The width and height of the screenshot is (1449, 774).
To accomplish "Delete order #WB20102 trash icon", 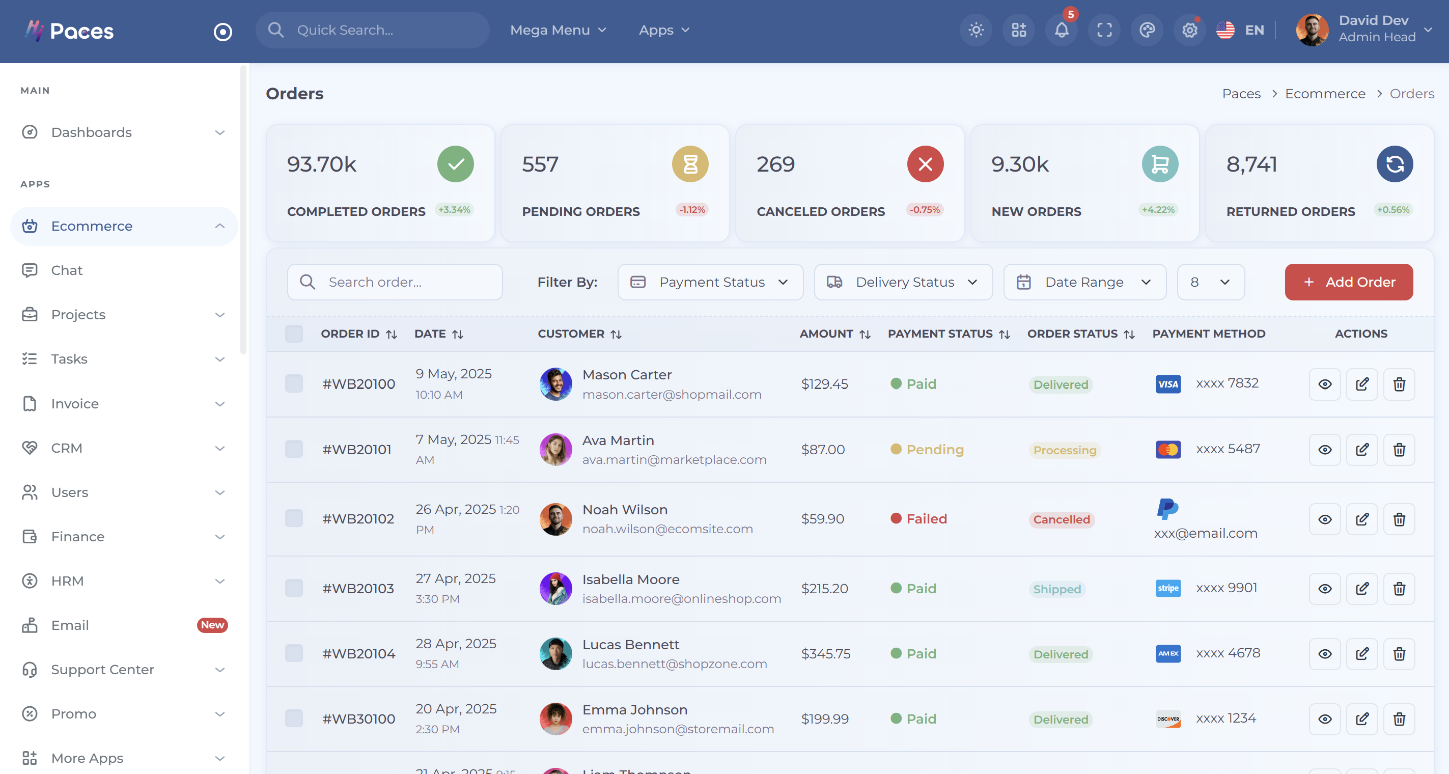I will [1399, 519].
